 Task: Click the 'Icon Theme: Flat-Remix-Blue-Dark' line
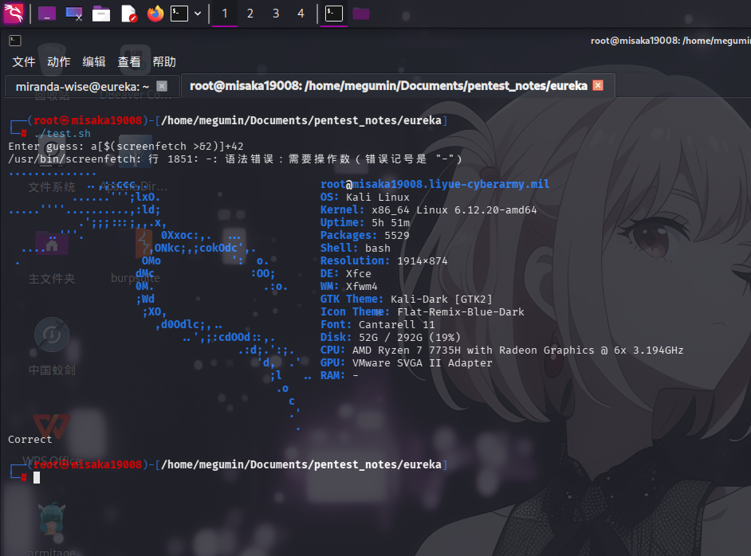[423, 312]
